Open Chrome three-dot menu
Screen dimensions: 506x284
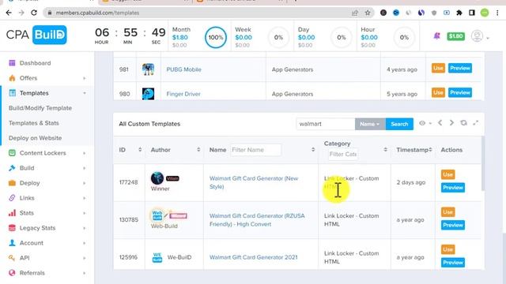click(497, 13)
